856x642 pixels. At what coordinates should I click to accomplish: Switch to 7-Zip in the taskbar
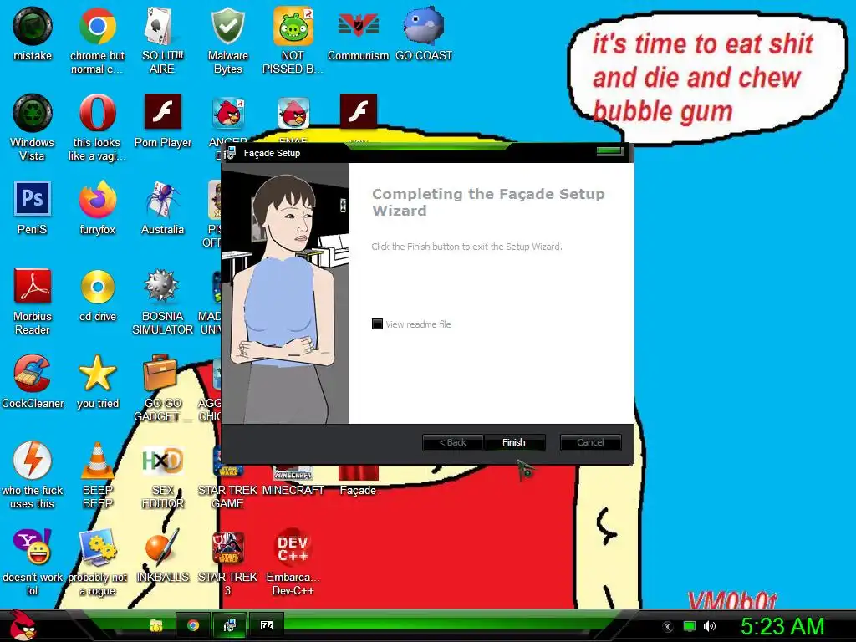(x=267, y=625)
